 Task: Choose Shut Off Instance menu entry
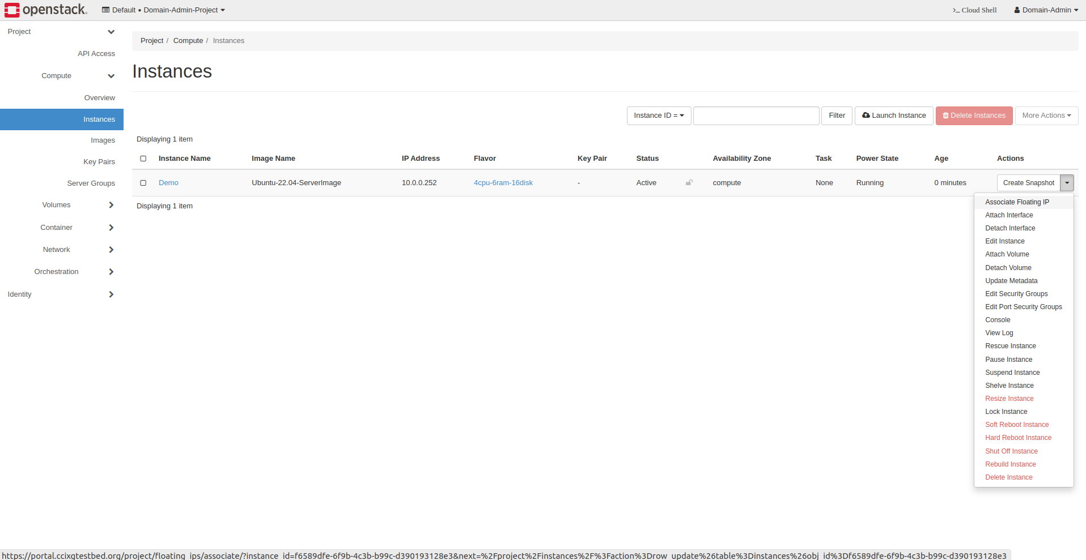pyautogui.click(x=1011, y=451)
